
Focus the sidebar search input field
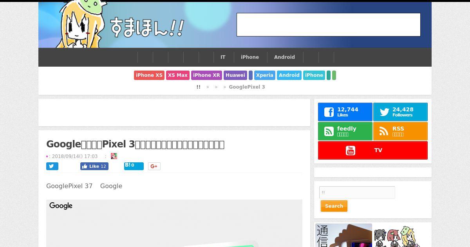[357, 193]
